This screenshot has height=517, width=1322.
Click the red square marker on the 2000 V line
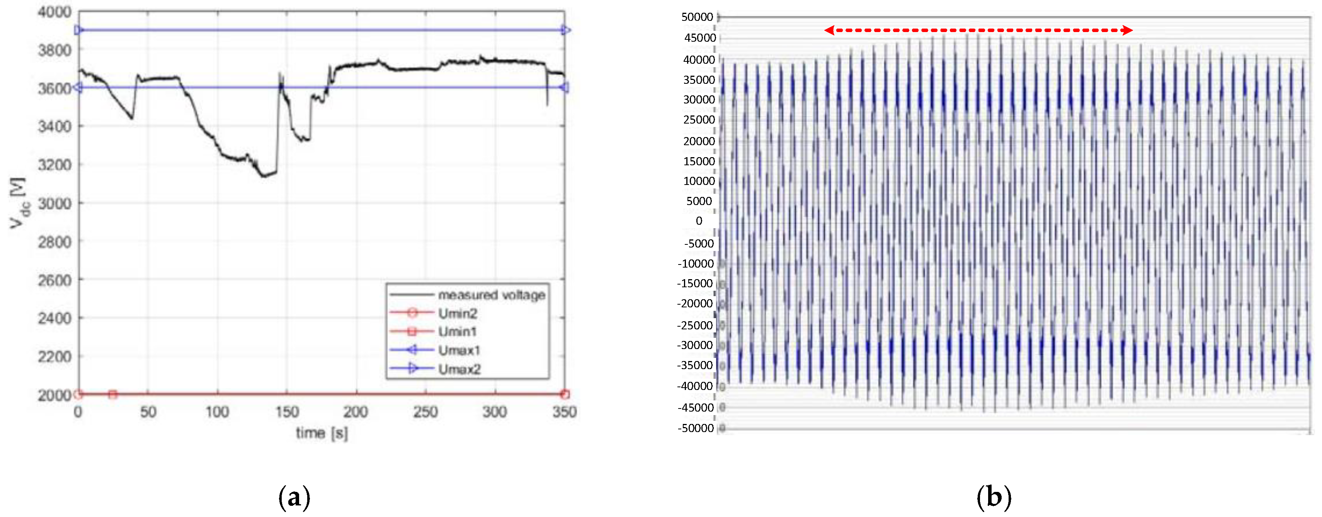pos(113,394)
